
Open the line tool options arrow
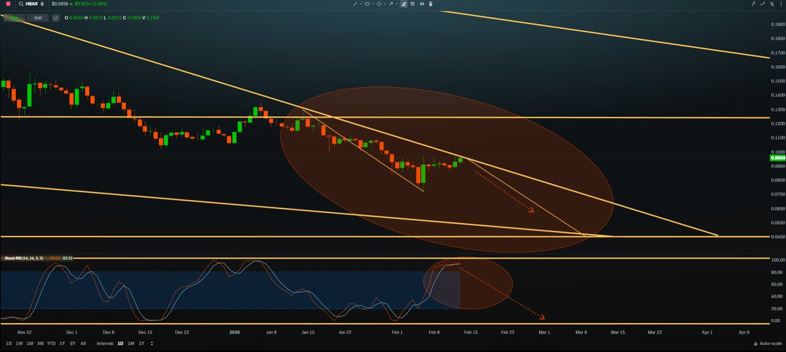pyautogui.click(x=361, y=4)
